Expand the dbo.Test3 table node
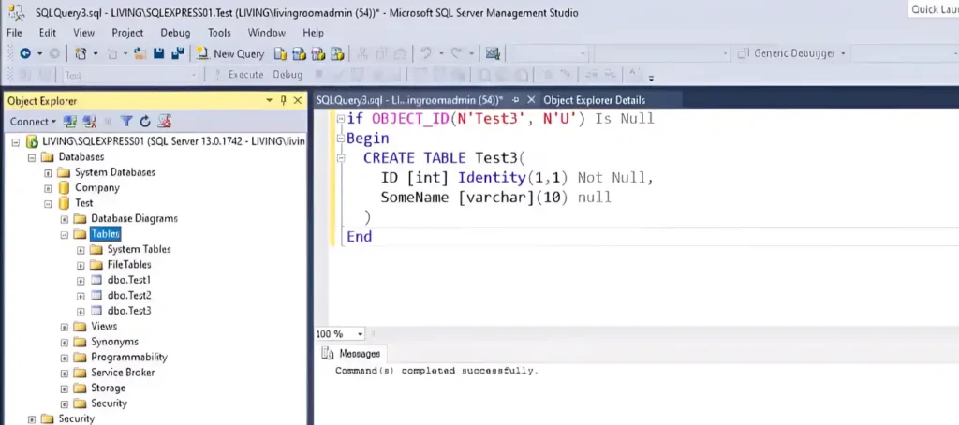 click(81, 311)
